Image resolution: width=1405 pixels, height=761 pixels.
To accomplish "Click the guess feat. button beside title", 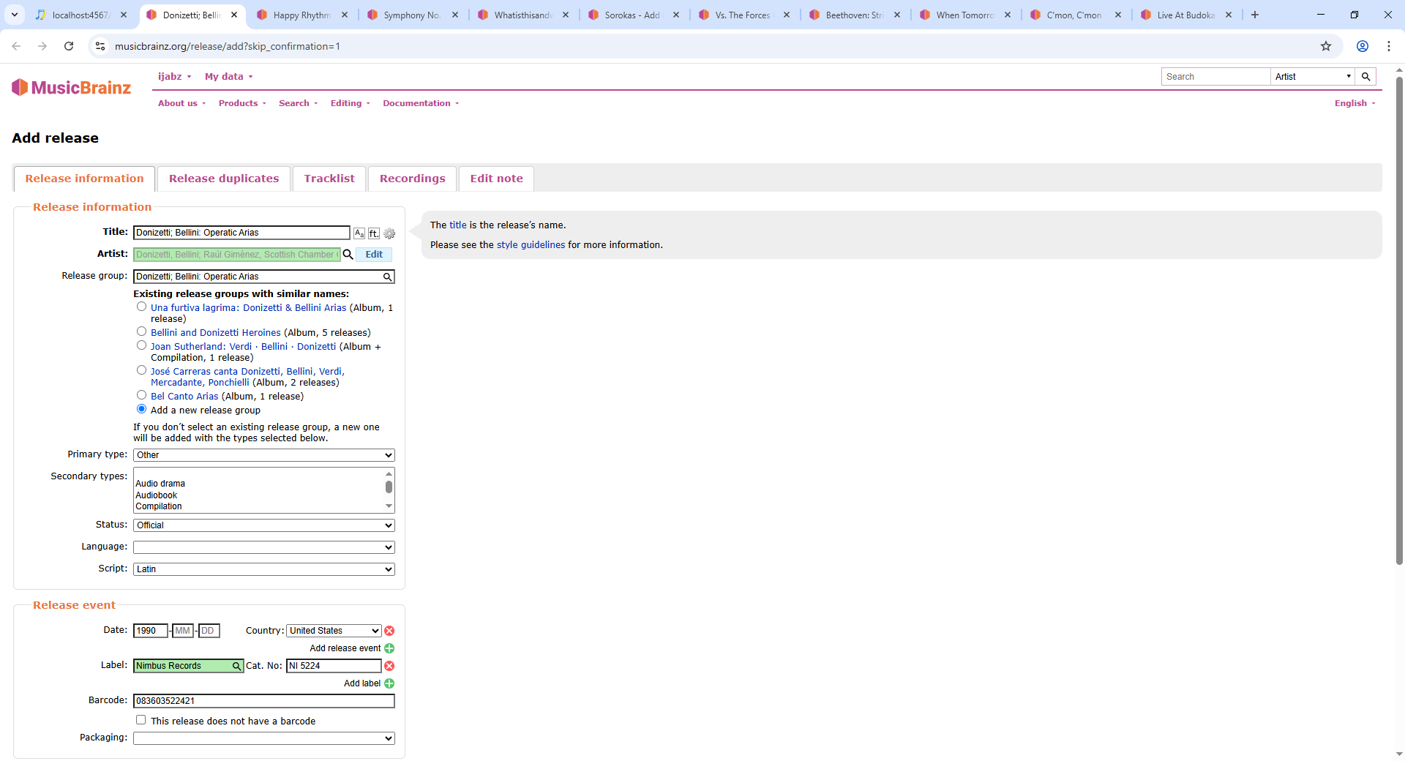I will 374,233.
